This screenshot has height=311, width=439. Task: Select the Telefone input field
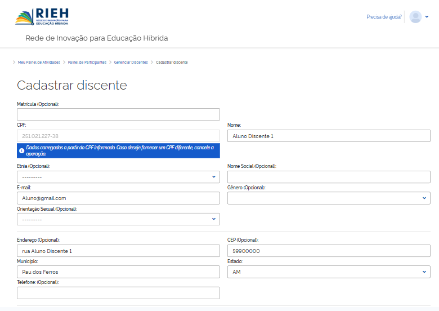(118, 292)
